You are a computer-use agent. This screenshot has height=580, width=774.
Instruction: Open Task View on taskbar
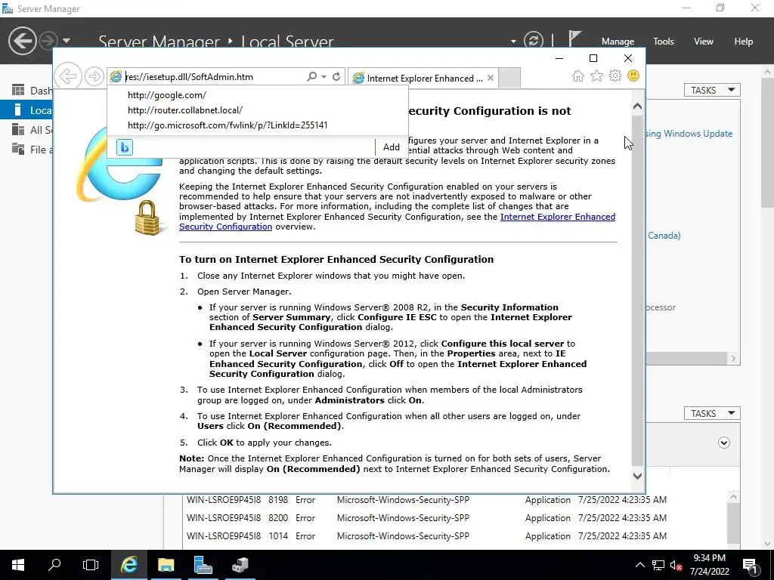pos(91,565)
